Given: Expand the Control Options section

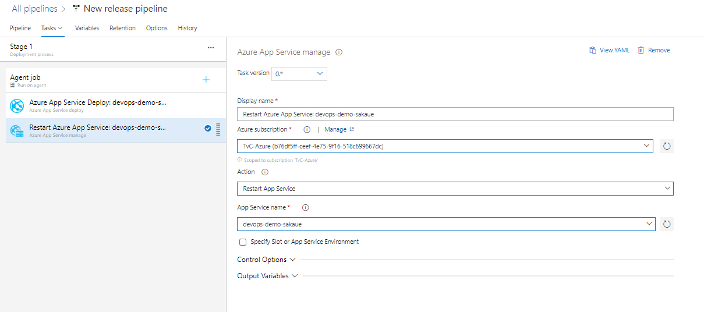Looking at the screenshot, I should [x=267, y=260].
